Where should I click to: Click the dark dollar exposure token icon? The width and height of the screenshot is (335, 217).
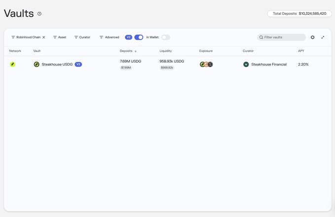coord(211,64)
